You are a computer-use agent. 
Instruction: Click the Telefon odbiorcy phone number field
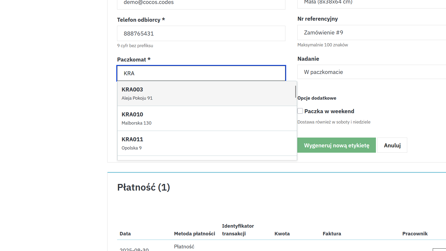[201, 34]
